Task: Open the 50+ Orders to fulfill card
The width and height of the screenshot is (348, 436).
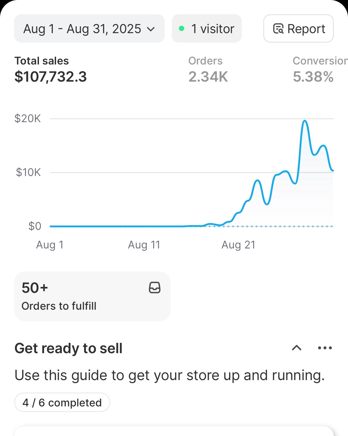Action: coord(92,296)
